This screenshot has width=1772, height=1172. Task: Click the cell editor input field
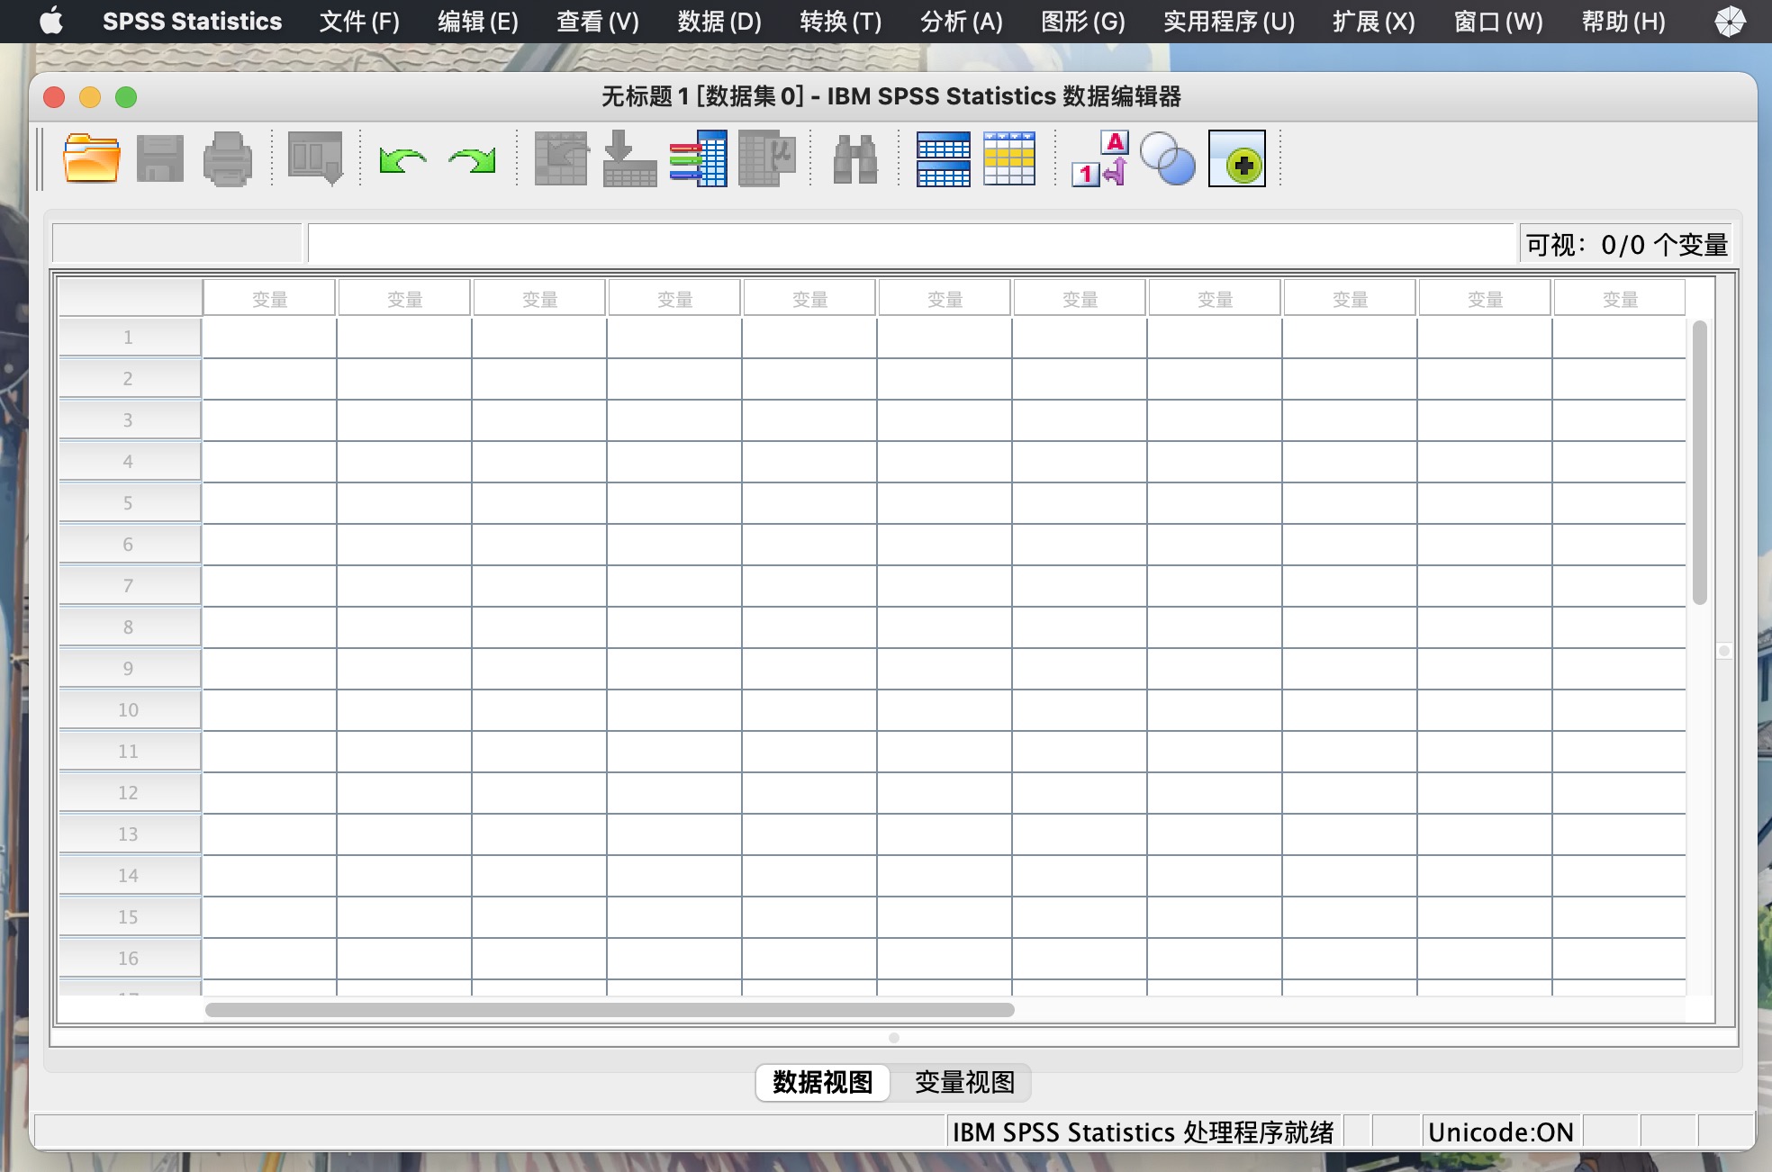910,243
